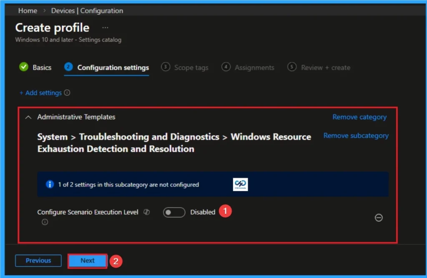This screenshot has width=427, height=278.
Task: Enable the Configure Scenario Execution Level toggle
Action: [x=174, y=212]
